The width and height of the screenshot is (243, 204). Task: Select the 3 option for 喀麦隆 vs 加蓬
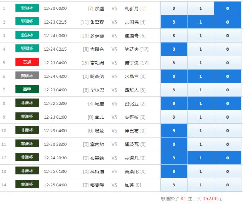click(x=174, y=185)
